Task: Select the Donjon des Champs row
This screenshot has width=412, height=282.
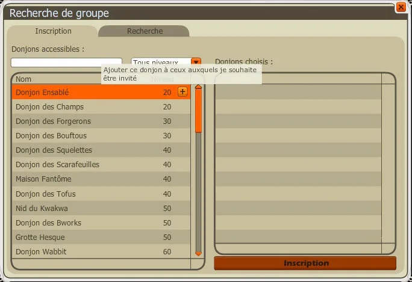Action: [x=101, y=106]
